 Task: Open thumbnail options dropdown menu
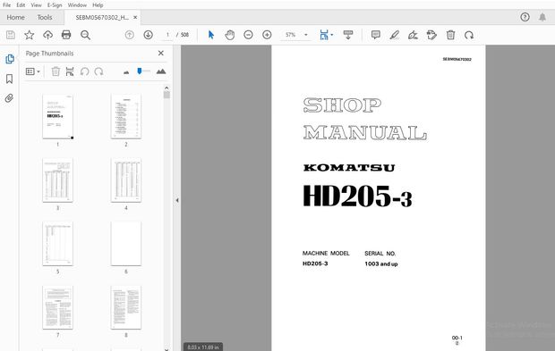[32, 71]
